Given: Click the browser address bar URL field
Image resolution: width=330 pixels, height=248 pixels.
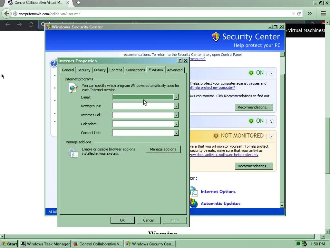Looking at the screenshot, I should (x=154, y=14).
